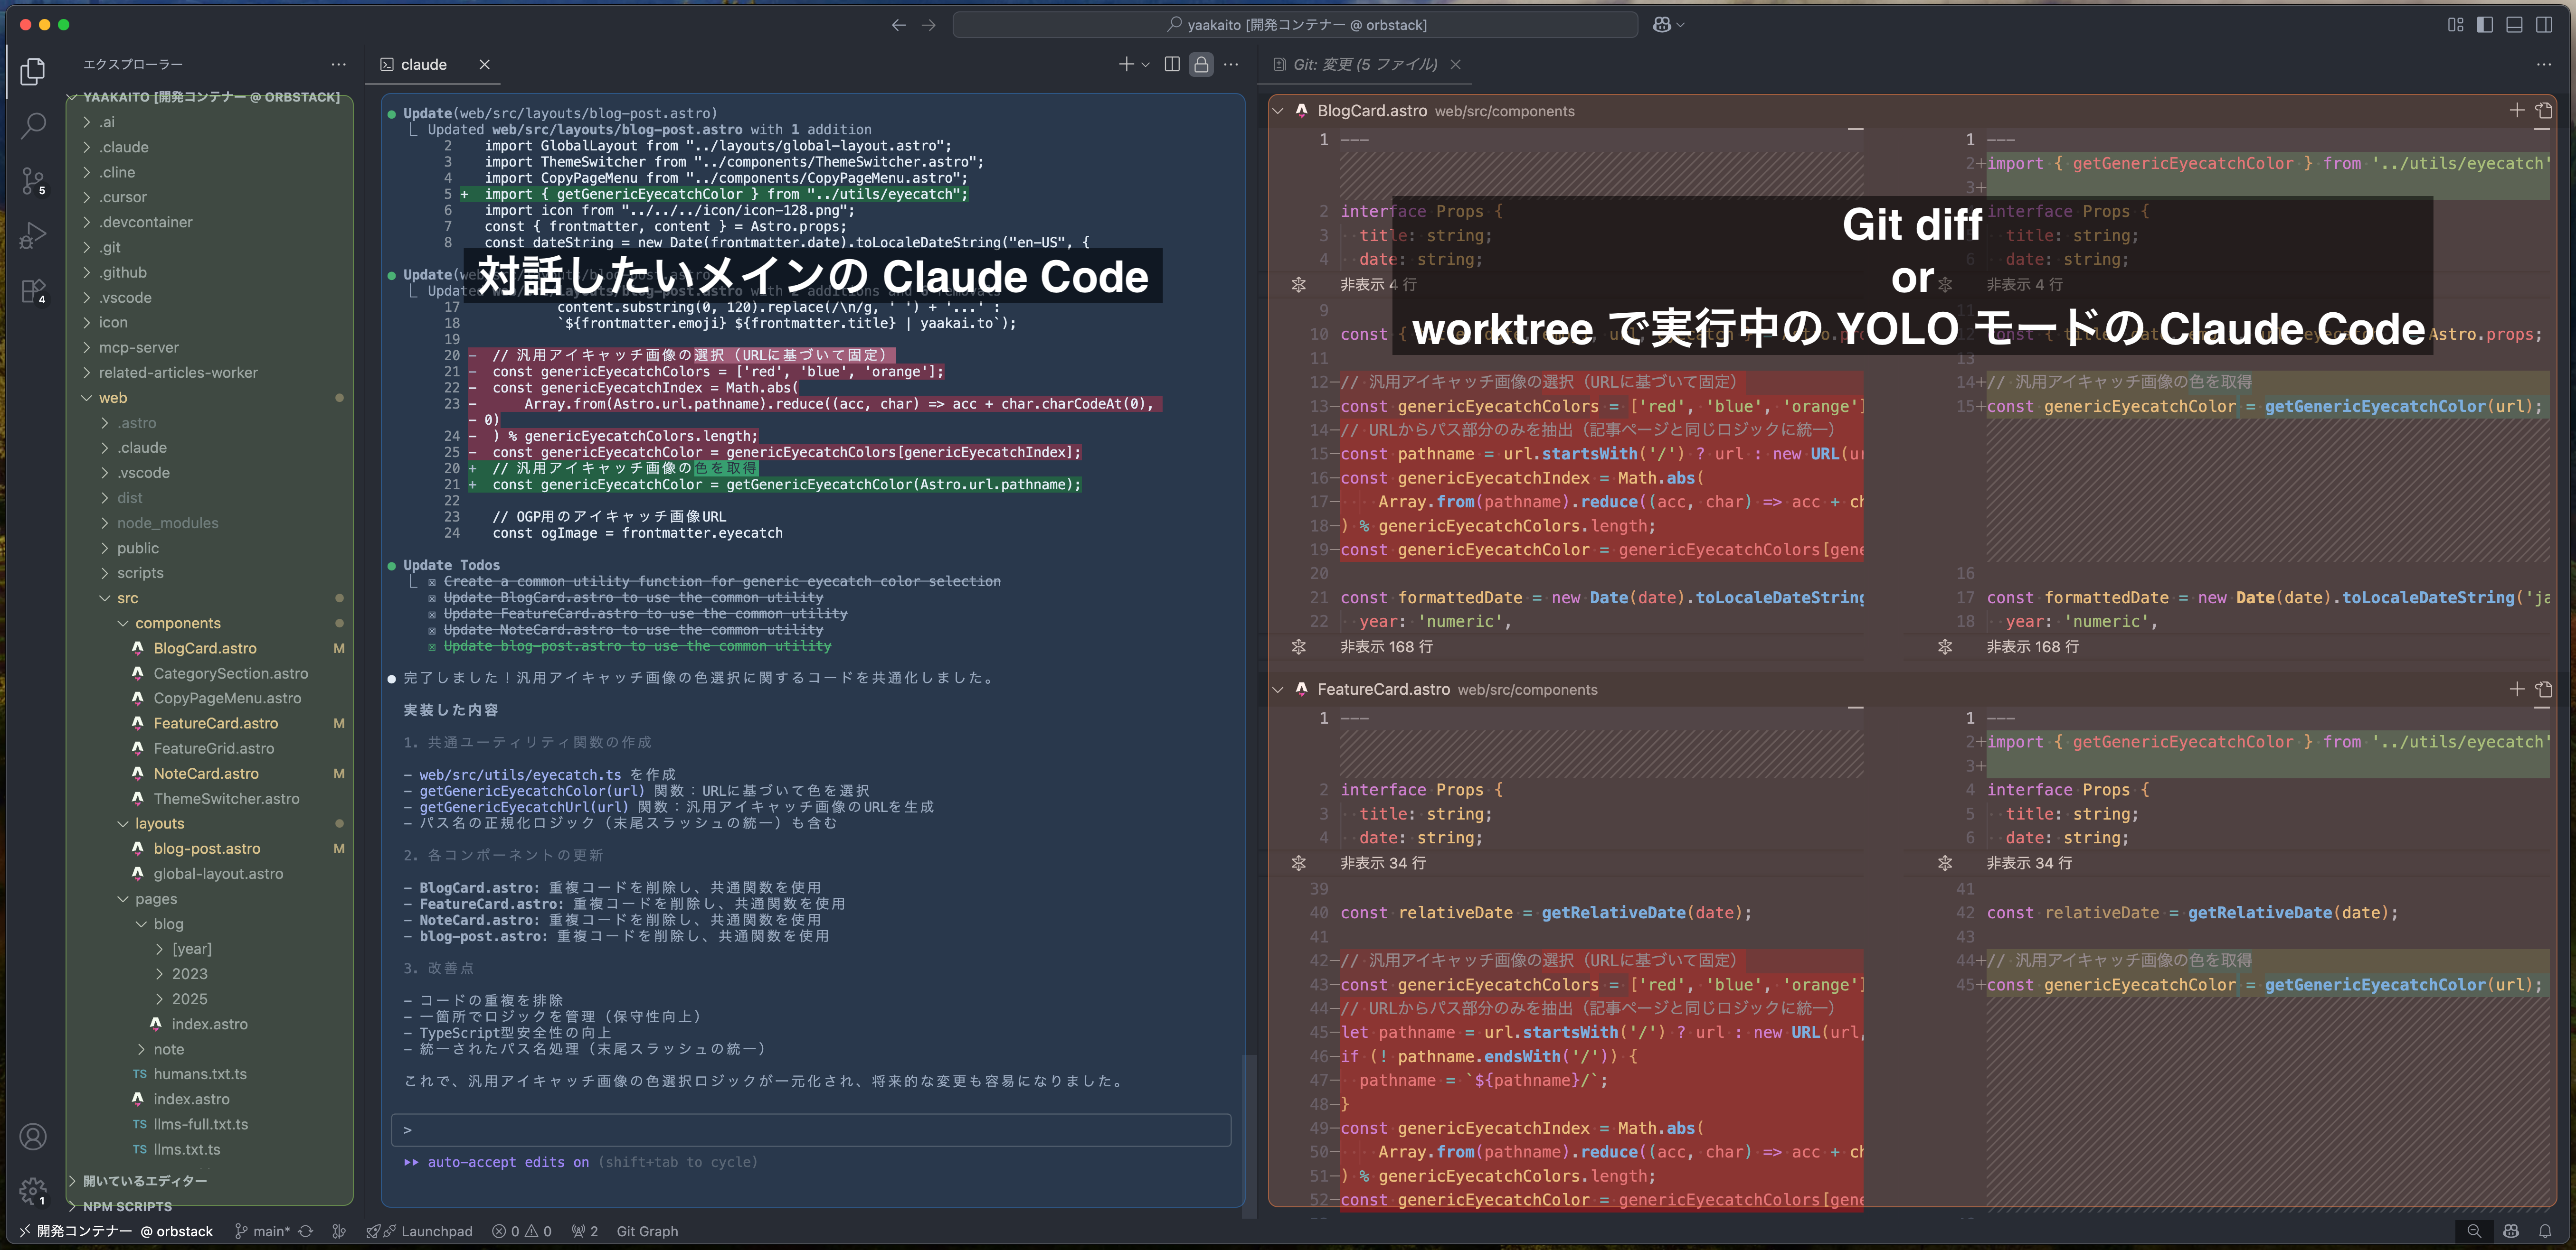Open Source Control view with 5 changes
Image resolution: width=2576 pixels, height=1250 pixels.
pos(33,181)
